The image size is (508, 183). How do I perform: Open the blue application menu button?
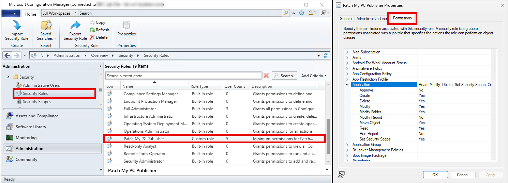[x=11, y=14]
